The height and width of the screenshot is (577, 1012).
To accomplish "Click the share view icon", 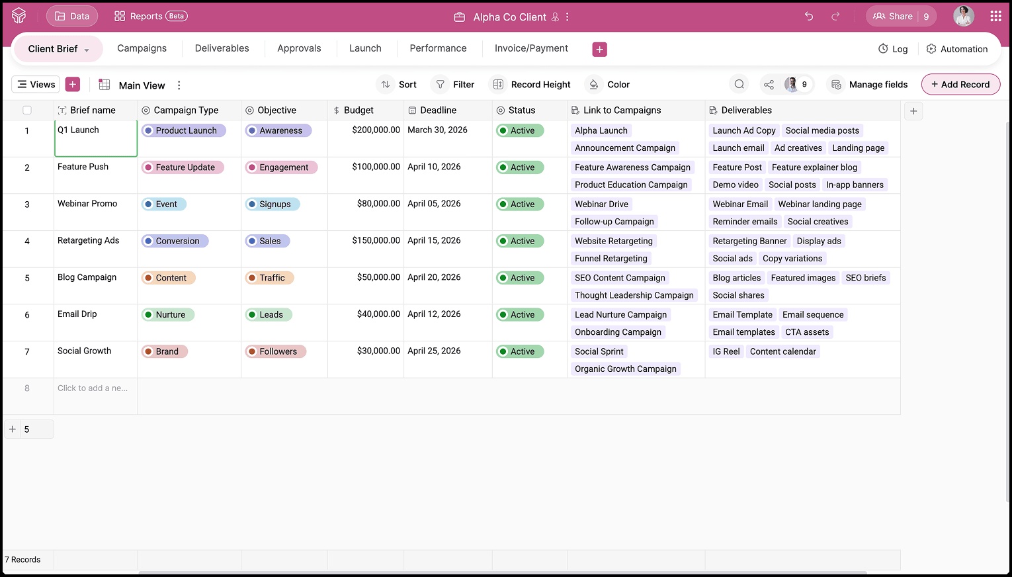I will pyautogui.click(x=769, y=84).
